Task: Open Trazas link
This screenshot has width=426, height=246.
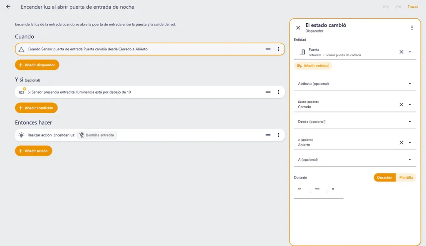Action: point(413,7)
